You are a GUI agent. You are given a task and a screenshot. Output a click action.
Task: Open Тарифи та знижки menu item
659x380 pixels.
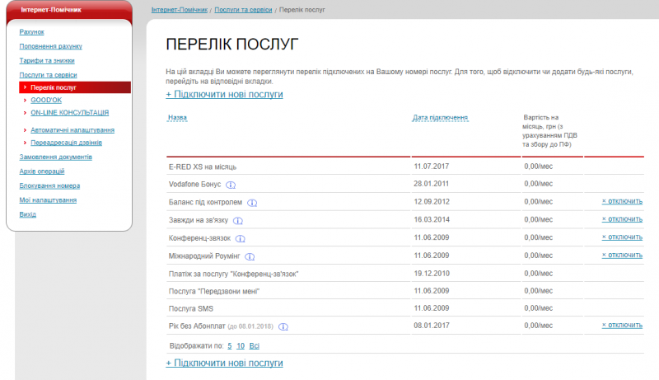point(47,60)
